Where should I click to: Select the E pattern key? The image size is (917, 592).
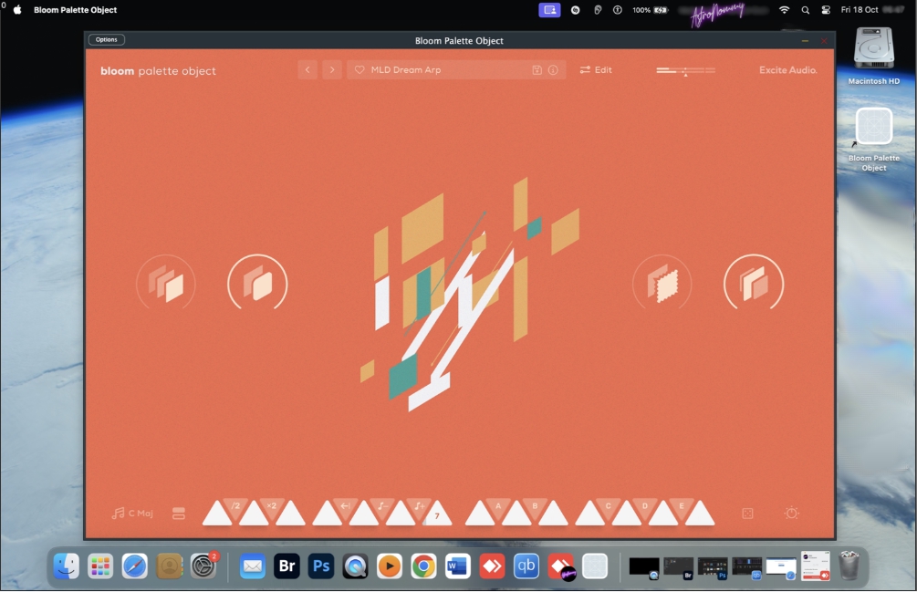click(682, 506)
